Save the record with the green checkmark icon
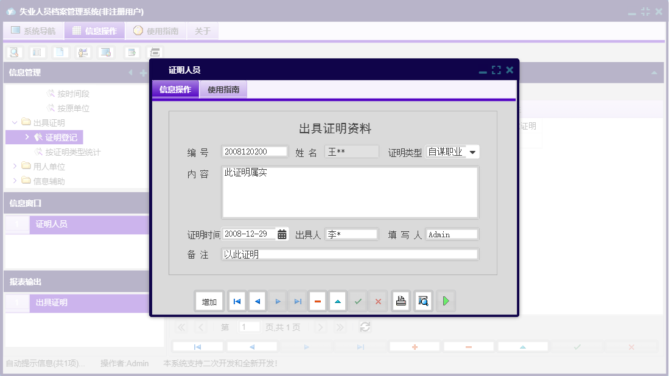This screenshot has height=376, width=669. coord(358,301)
